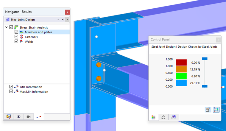Viewport: 226px width, 131px height.
Task: Open the Control Panel filter tab
Action: [x=174, y=117]
